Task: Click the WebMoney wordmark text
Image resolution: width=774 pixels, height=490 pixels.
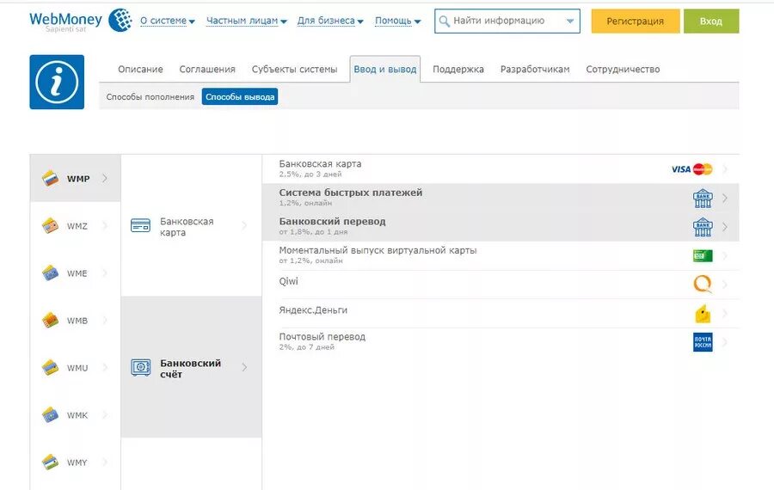Action: tap(65, 19)
